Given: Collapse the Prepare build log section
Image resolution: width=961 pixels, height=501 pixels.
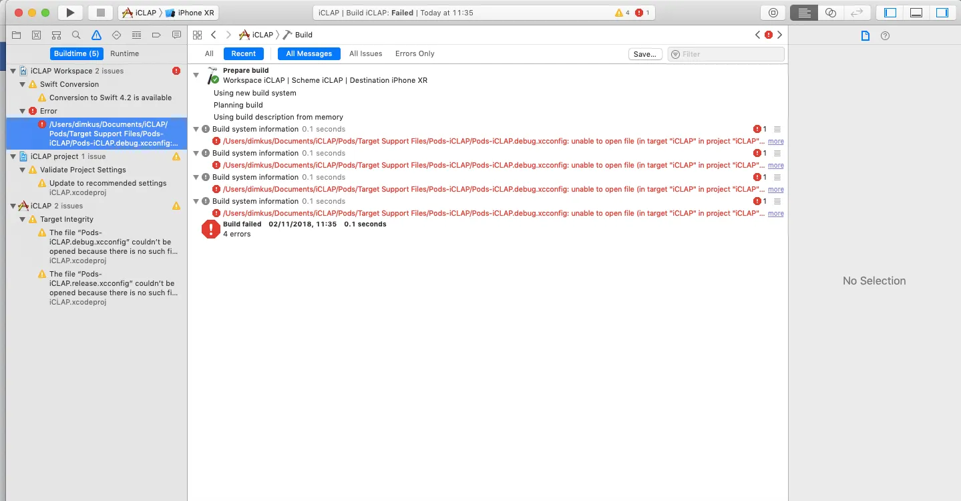Looking at the screenshot, I should (196, 75).
